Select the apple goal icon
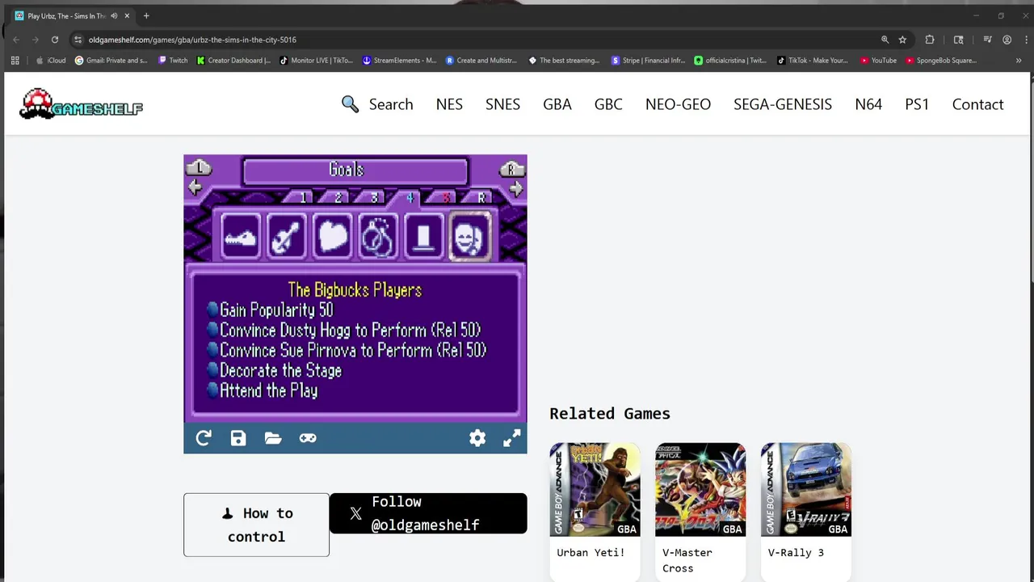Screen dimensions: 1034x582 click(332, 237)
